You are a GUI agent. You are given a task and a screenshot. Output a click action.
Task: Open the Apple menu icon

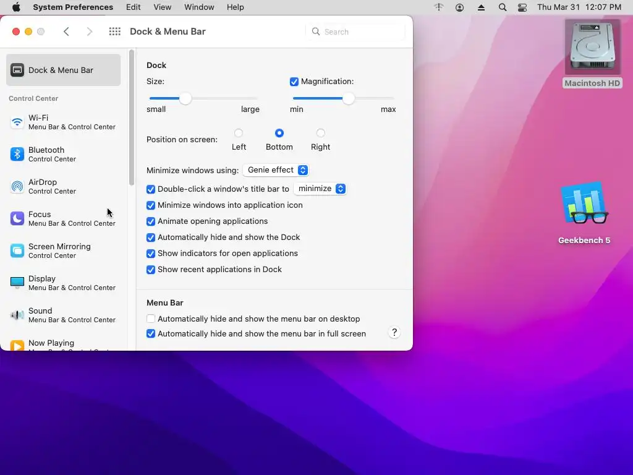(x=16, y=7)
